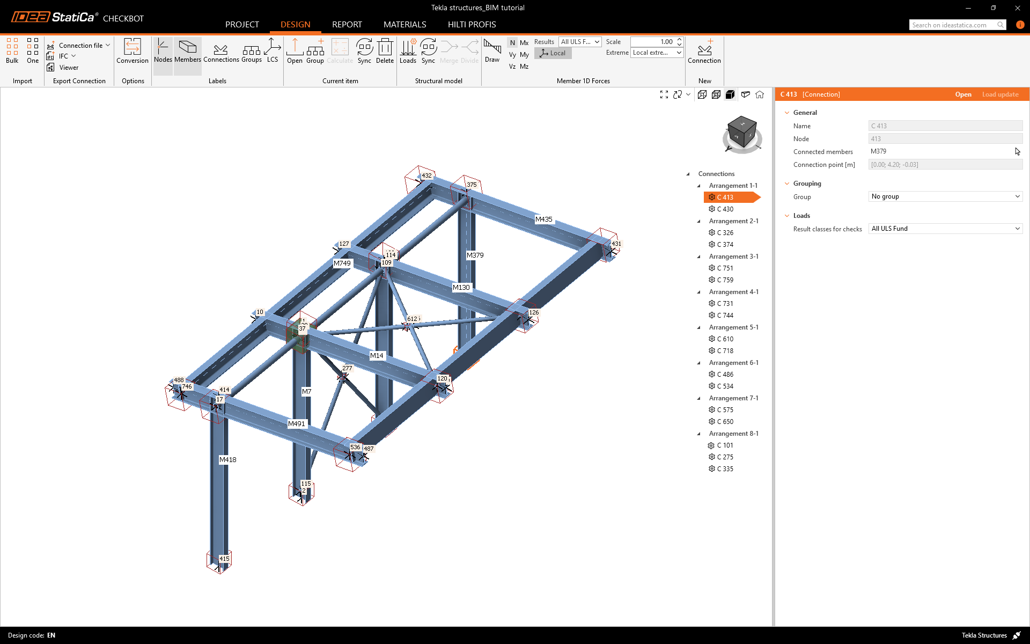Open the Group dropdown showing No group
The image size is (1030, 644).
click(945, 196)
